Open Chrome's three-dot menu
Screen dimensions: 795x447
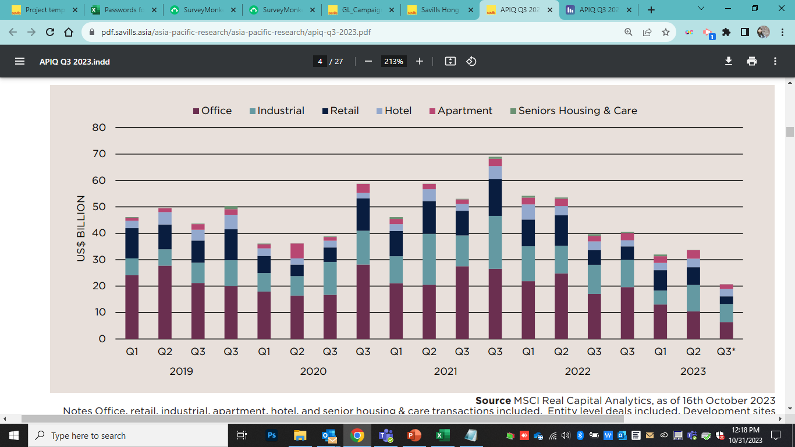pos(783,32)
